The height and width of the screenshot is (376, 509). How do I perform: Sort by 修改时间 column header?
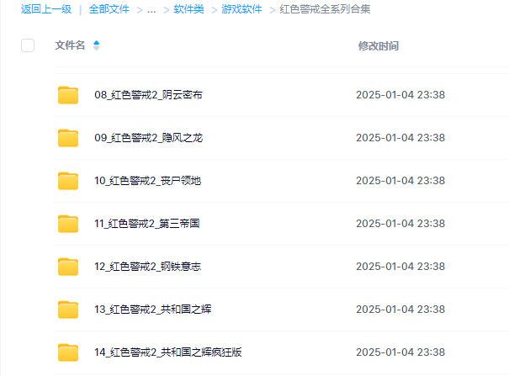379,46
